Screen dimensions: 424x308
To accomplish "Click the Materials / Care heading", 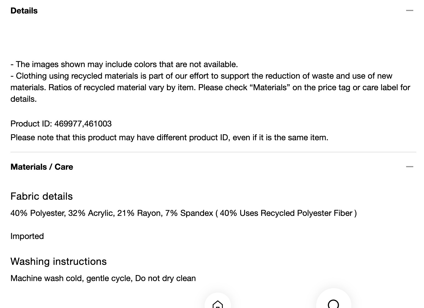I will [42, 167].
